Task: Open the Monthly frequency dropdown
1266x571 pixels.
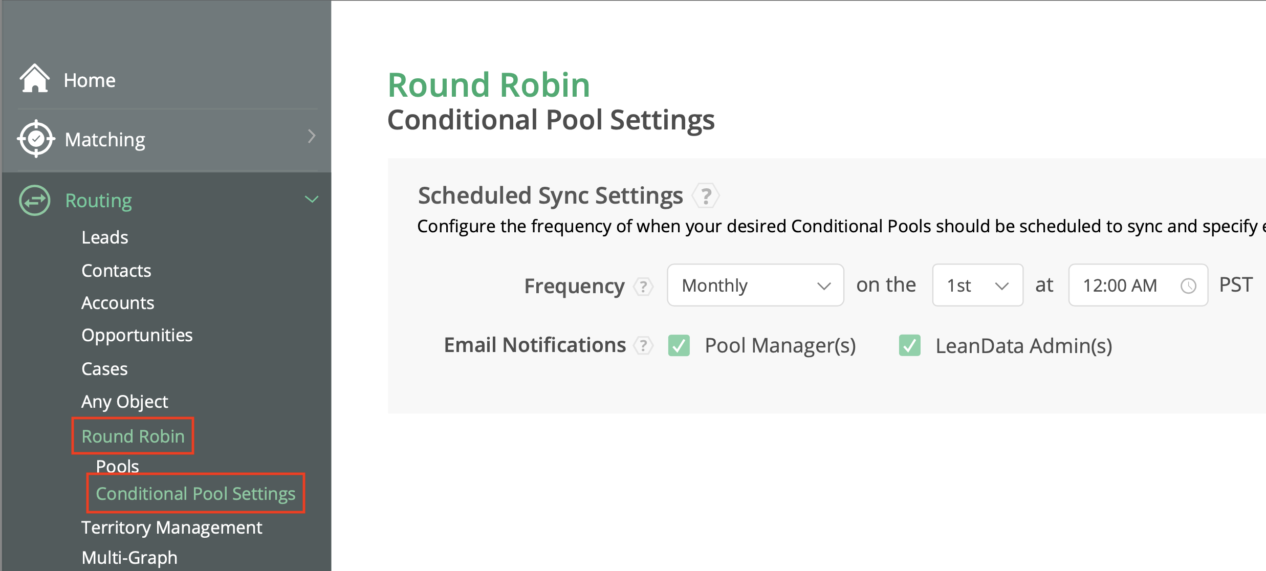Action: coord(755,285)
